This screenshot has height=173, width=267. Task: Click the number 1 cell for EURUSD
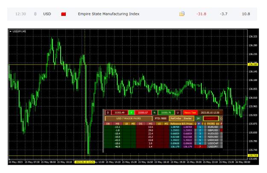point(200,127)
